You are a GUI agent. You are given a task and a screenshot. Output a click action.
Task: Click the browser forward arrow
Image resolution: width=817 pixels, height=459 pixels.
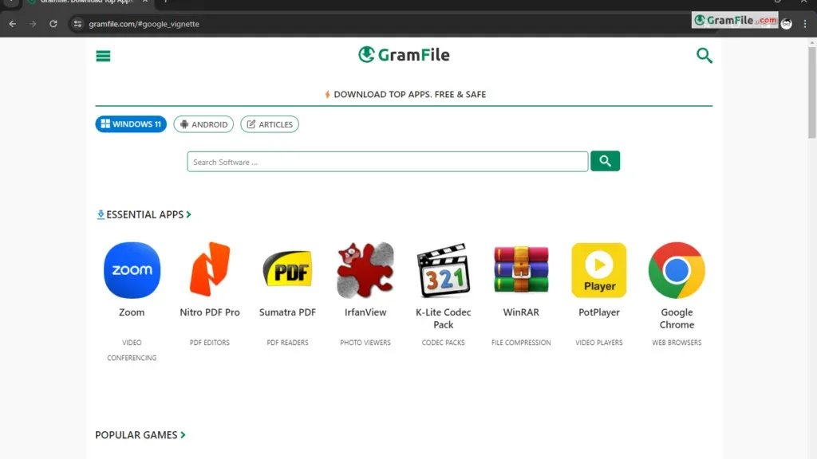pyautogui.click(x=33, y=24)
